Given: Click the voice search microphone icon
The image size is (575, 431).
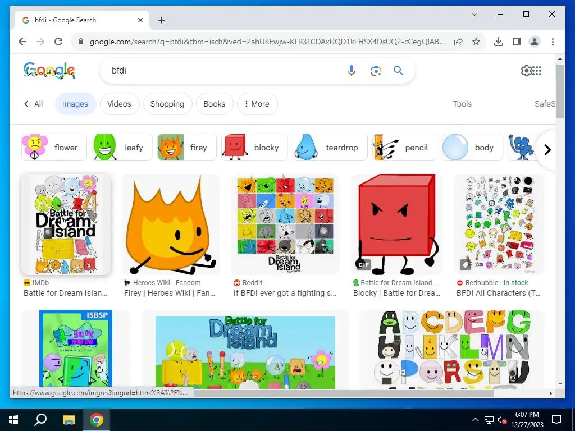Looking at the screenshot, I should coord(351,70).
